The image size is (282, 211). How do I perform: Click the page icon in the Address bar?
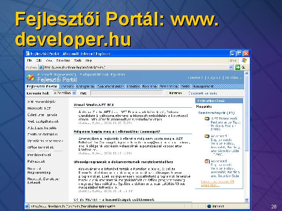pos(41,67)
